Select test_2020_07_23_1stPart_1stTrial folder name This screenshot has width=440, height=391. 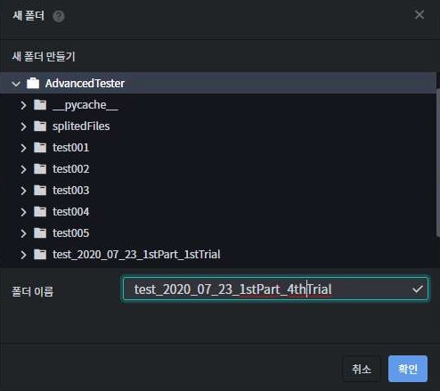coord(136,255)
